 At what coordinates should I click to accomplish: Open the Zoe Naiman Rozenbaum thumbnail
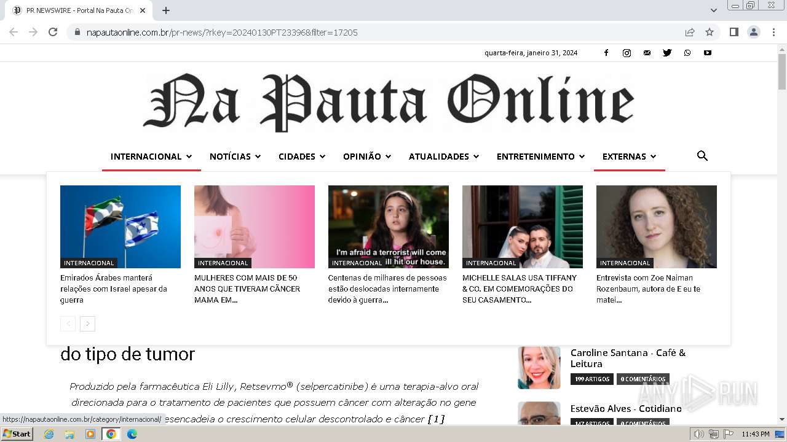(x=657, y=227)
